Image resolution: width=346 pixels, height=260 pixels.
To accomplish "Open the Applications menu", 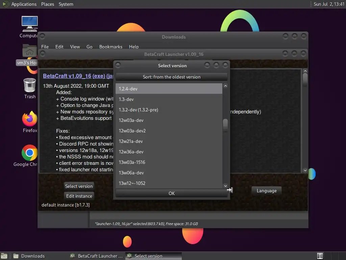I will point(24,4).
